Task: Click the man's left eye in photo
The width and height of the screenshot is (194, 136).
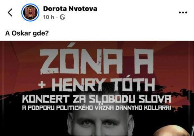Action: tap(87, 123)
